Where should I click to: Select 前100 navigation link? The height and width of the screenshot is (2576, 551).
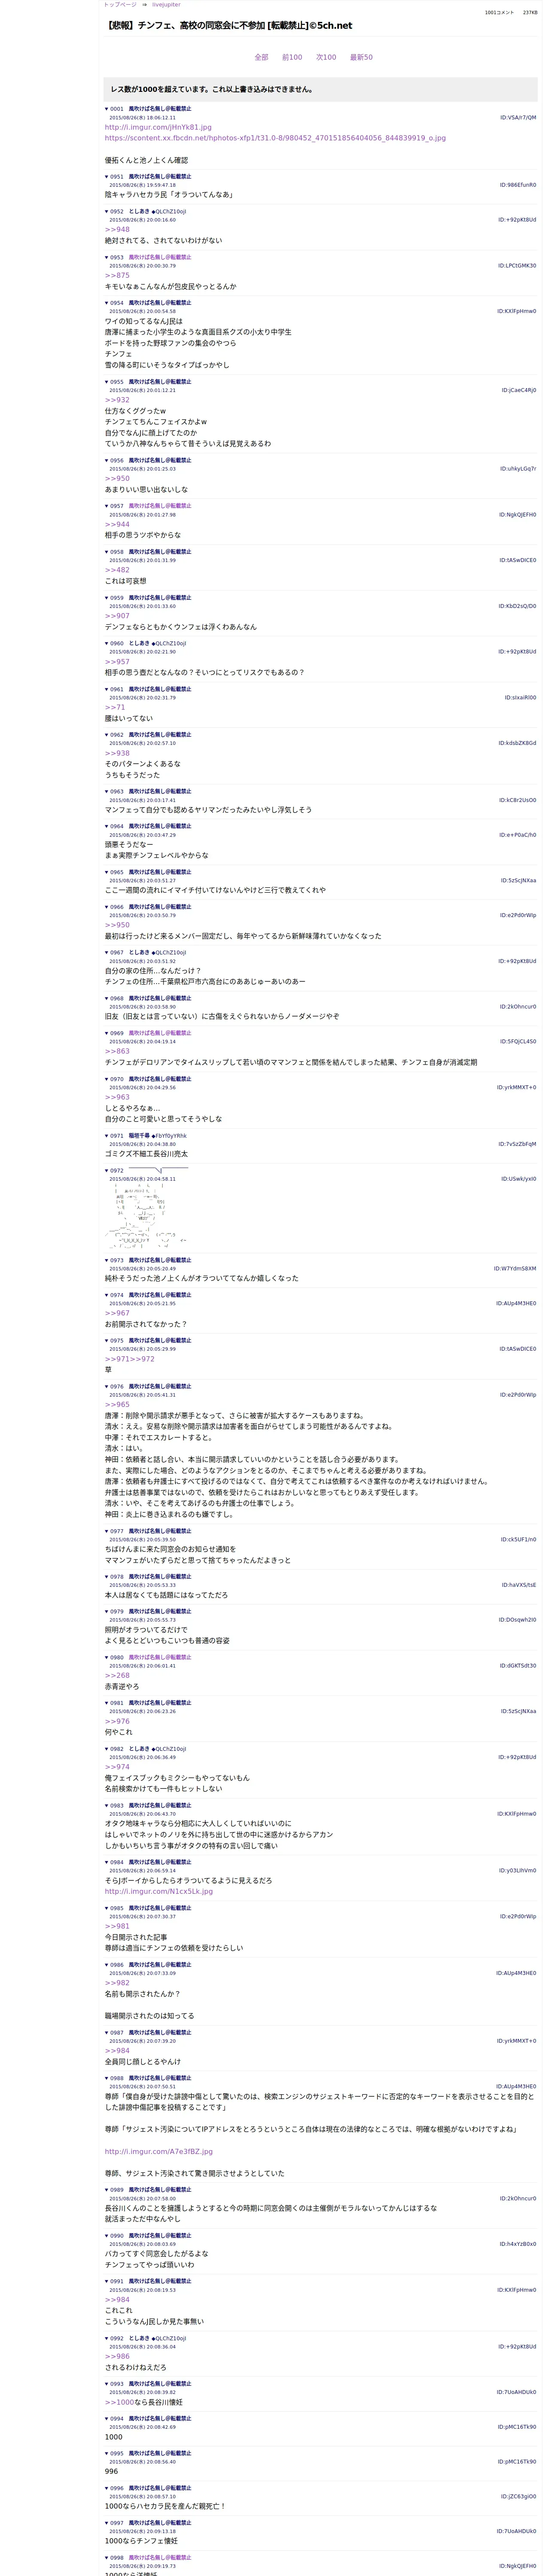click(x=292, y=57)
